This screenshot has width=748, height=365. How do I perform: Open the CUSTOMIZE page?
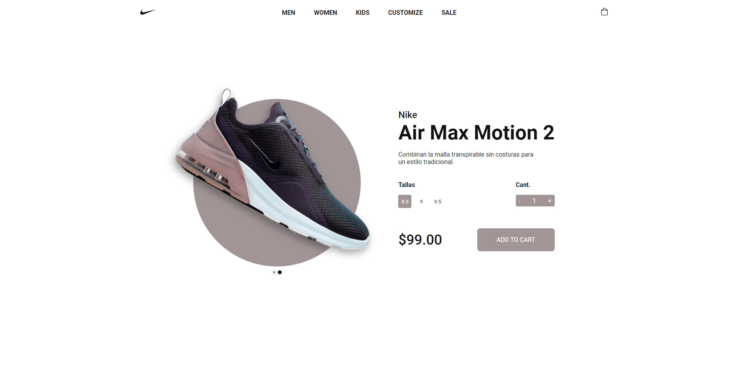tap(405, 12)
